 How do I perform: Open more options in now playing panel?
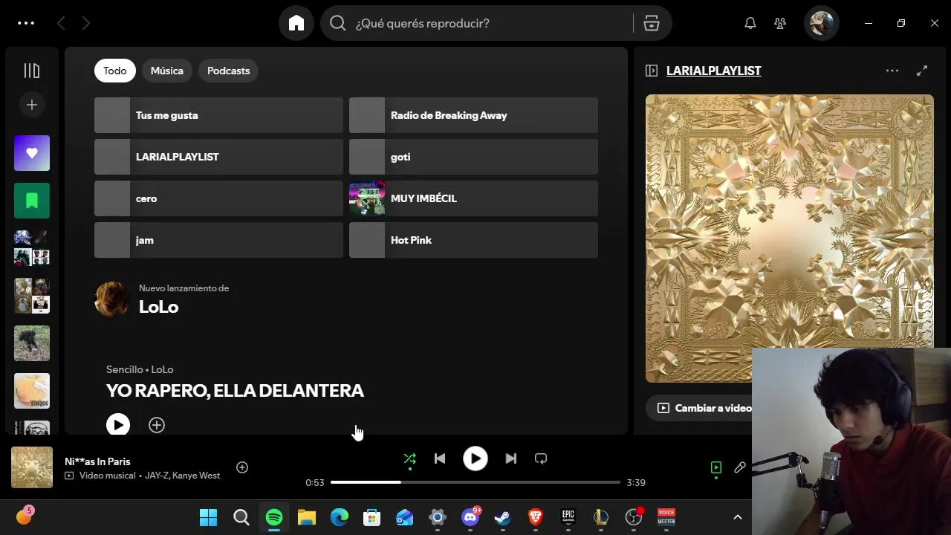coord(892,71)
